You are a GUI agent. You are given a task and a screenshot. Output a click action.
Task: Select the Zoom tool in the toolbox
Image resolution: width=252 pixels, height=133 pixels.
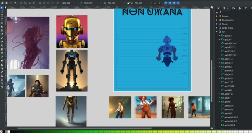[x=2, y=84]
